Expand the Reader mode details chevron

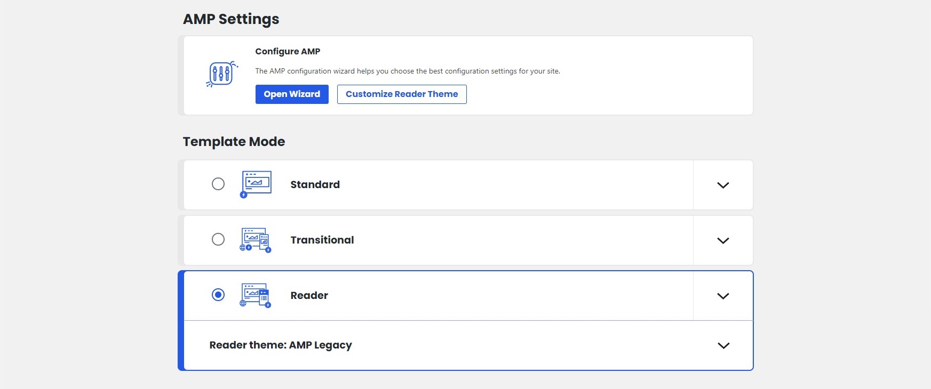point(723,296)
